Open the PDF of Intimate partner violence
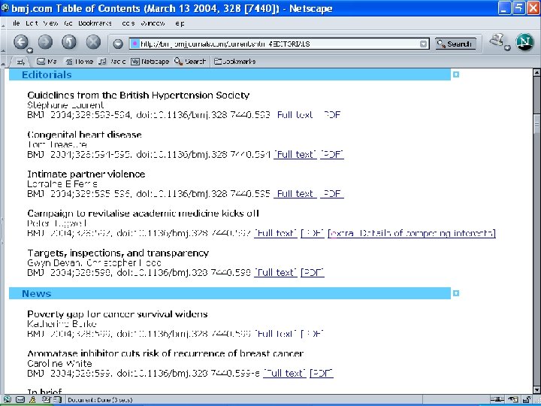This screenshot has width=541, height=406. tap(332, 194)
